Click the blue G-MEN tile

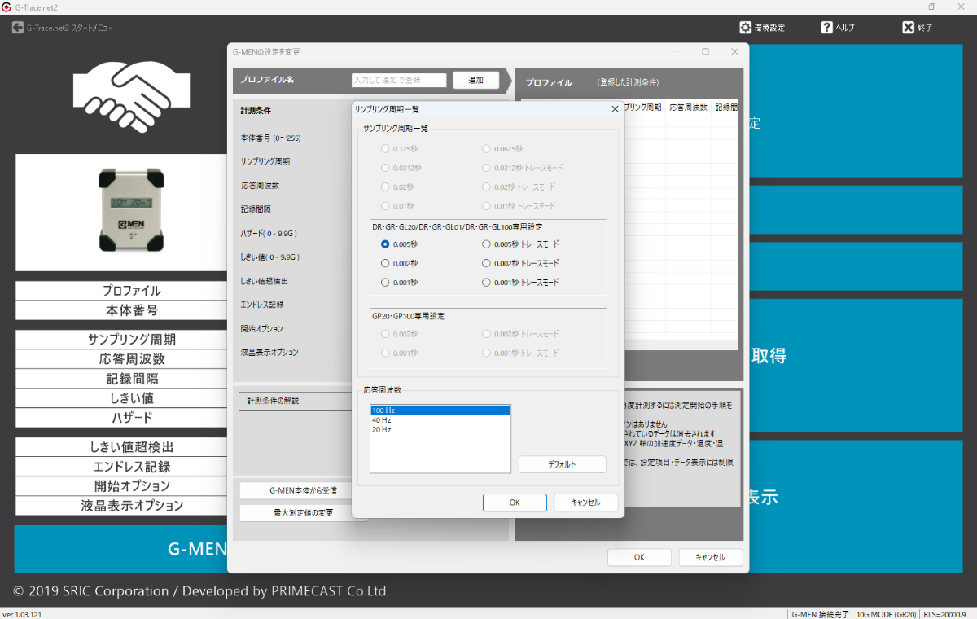(x=120, y=549)
